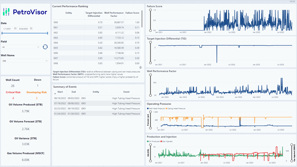Click the Operating Pressures chart top zoom handle

[x=150, y=112]
